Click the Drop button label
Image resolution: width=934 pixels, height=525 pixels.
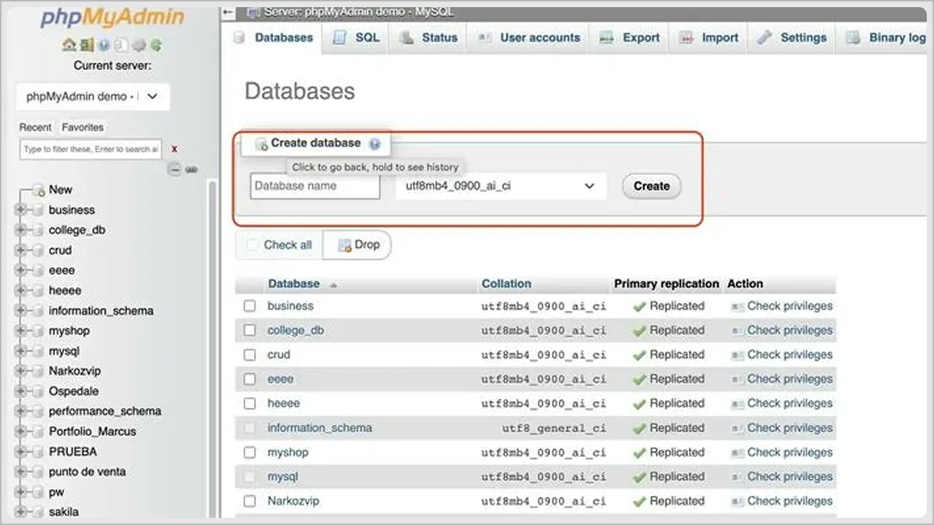[x=367, y=245]
